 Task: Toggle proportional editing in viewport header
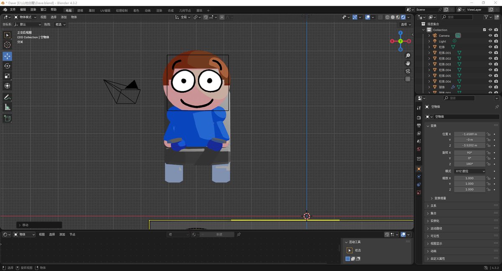pos(222,17)
